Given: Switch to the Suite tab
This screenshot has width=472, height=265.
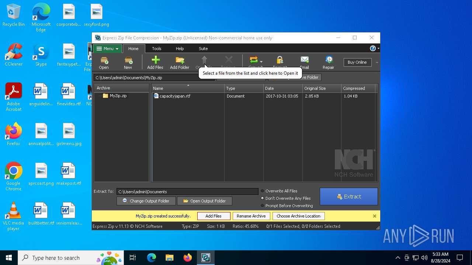Looking at the screenshot, I should click(x=203, y=49).
